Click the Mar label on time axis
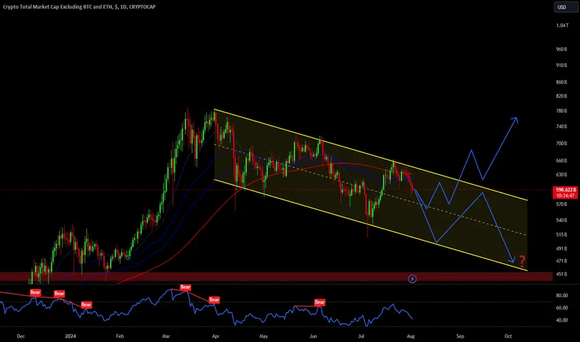The image size is (580, 342). tap(166, 336)
